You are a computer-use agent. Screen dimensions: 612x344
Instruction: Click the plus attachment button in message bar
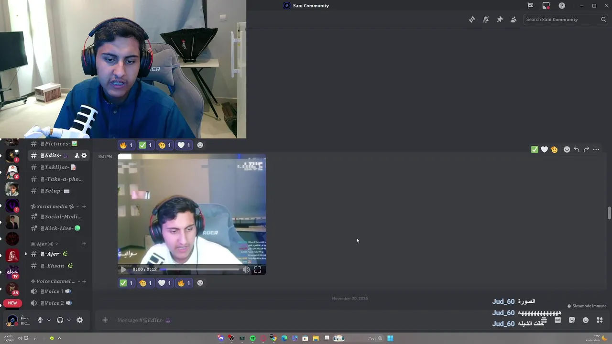click(x=105, y=320)
